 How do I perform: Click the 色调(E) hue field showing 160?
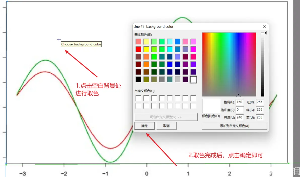click(240, 102)
